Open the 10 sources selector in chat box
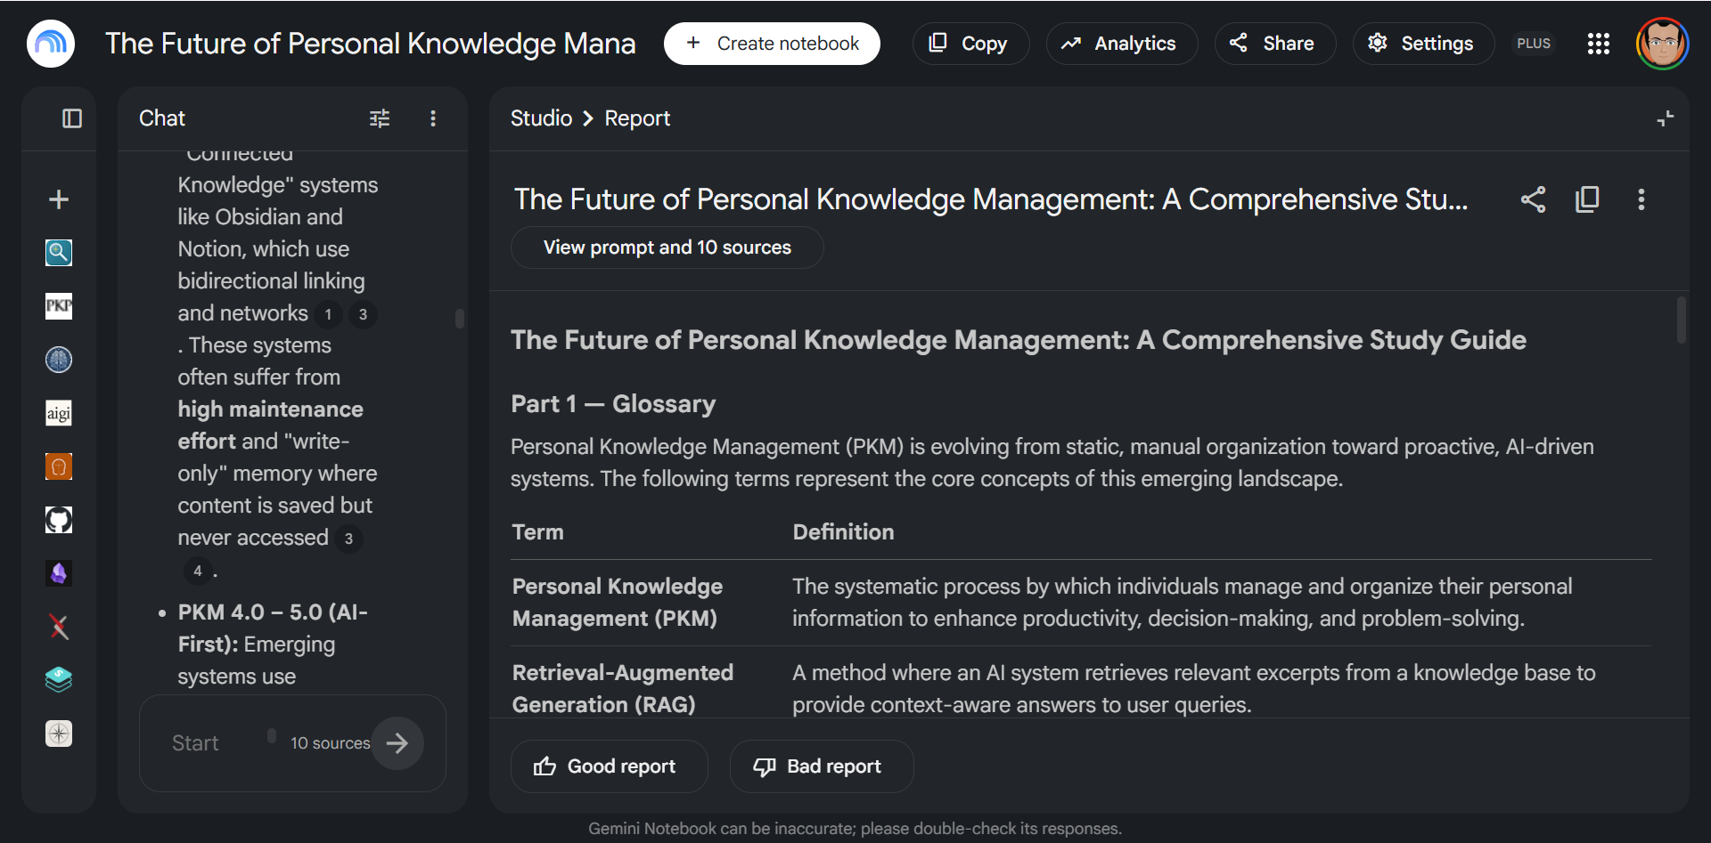Image resolution: width=1711 pixels, height=843 pixels. 330,743
